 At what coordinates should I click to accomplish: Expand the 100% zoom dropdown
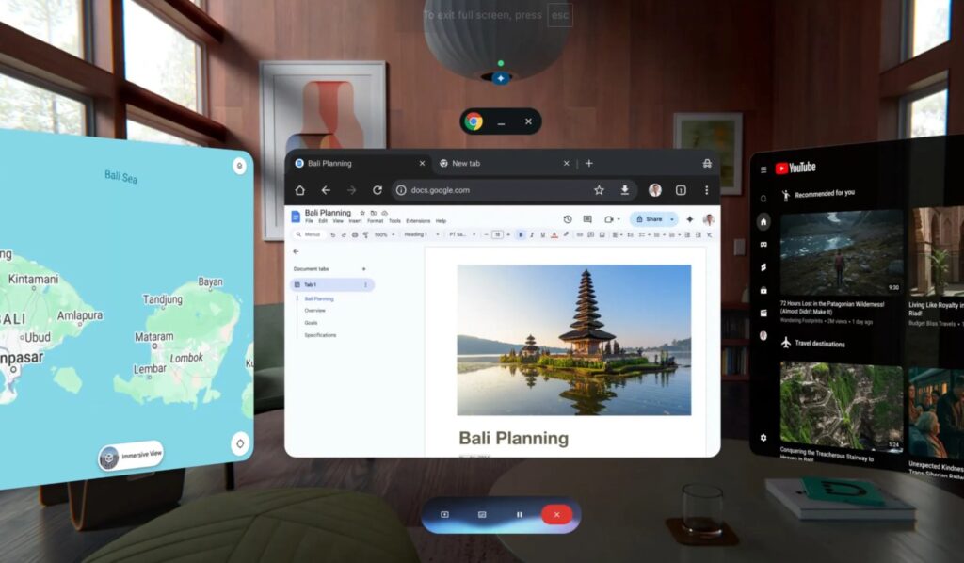(384, 234)
